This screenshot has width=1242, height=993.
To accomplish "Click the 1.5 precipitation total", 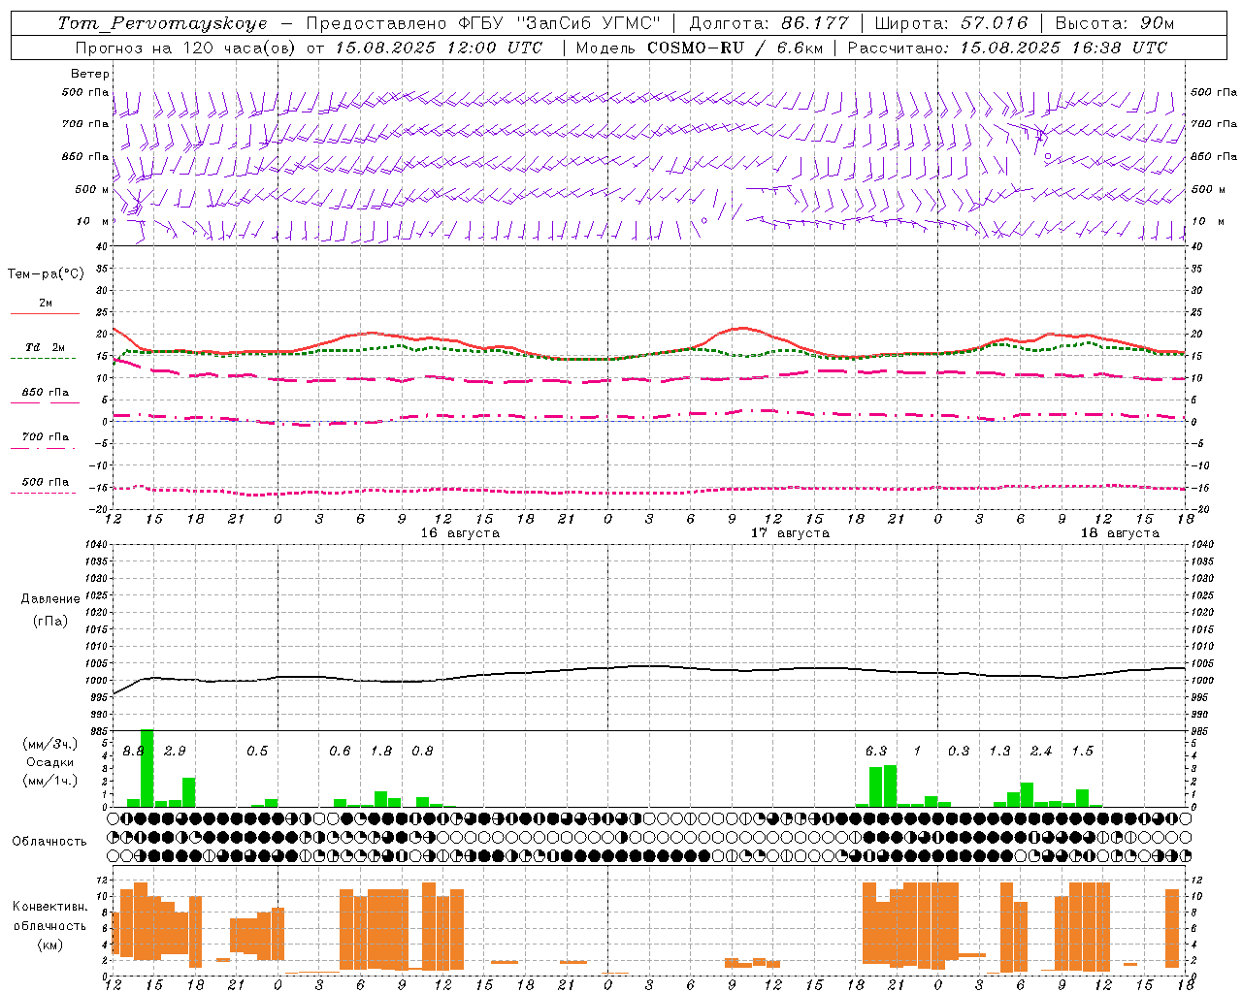I will click(x=1083, y=752).
